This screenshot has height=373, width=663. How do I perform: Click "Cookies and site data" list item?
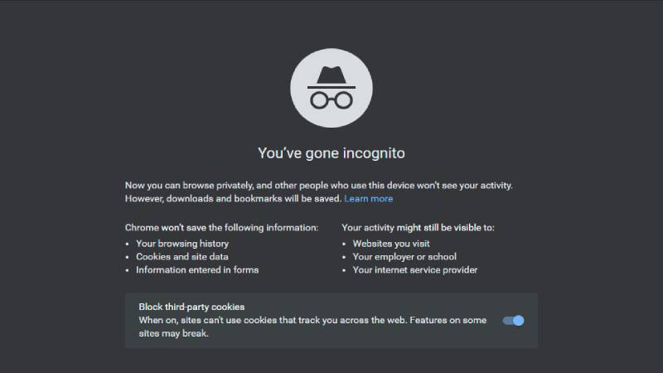(x=182, y=257)
